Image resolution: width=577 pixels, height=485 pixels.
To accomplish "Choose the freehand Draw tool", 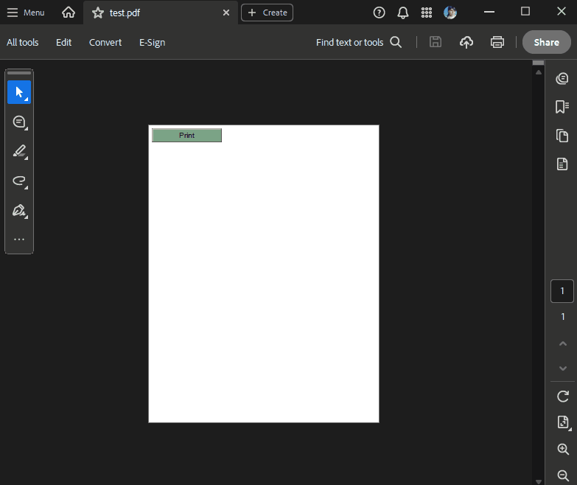I will point(19,181).
